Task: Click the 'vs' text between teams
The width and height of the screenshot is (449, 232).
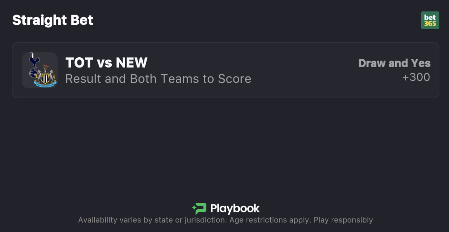Action: (104, 63)
